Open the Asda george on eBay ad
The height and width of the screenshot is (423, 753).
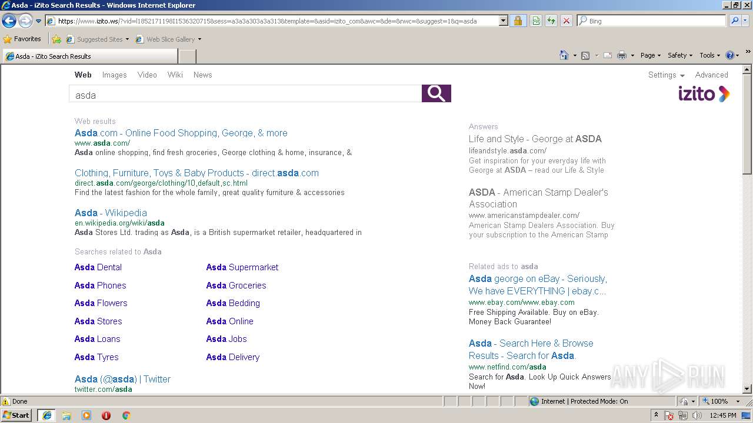538,285
